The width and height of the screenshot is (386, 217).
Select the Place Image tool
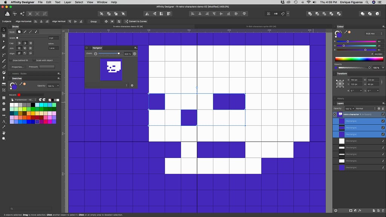coord(4,84)
